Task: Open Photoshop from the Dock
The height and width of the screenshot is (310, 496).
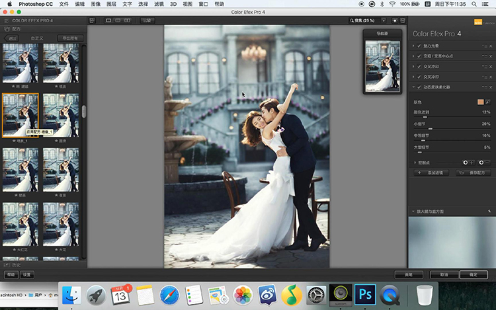Action: coord(365,295)
